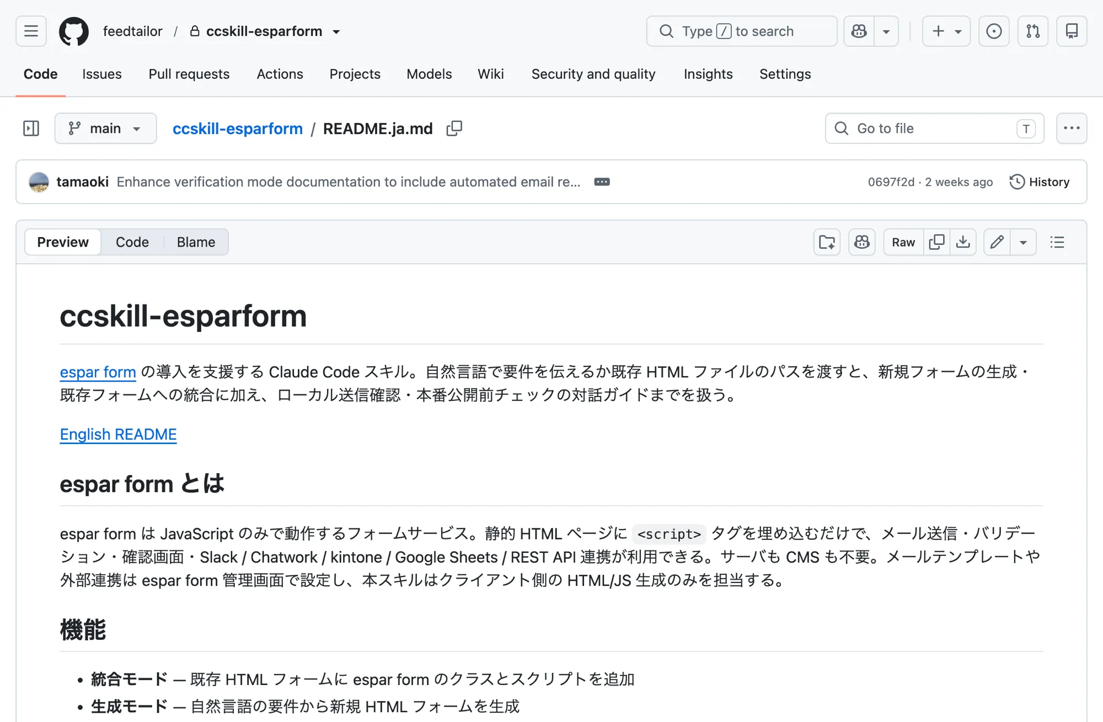Expand more edit options dropdown
Viewport: 1103px width, 722px height.
[x=1023, y=242]
